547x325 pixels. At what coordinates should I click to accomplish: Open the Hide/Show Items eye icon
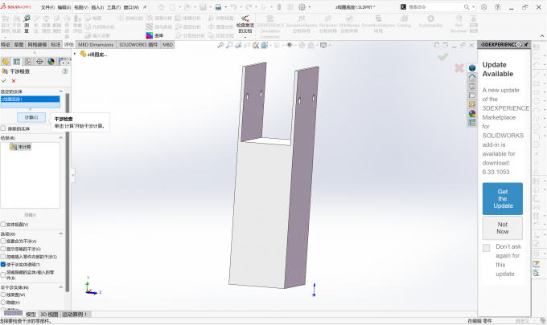290,45
